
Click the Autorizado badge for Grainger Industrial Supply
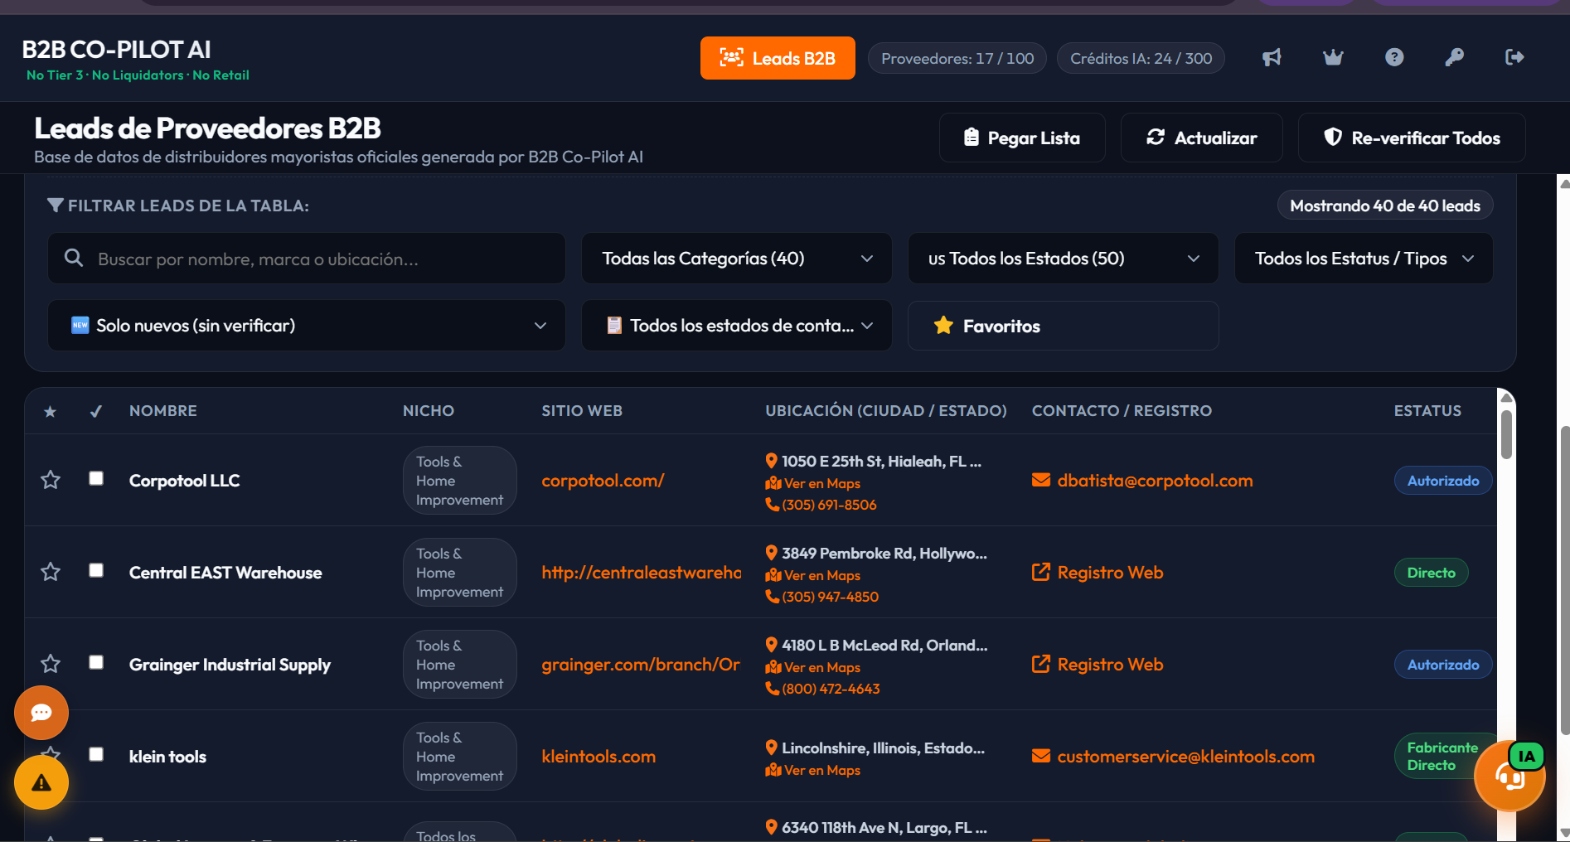coord(1442,665)
